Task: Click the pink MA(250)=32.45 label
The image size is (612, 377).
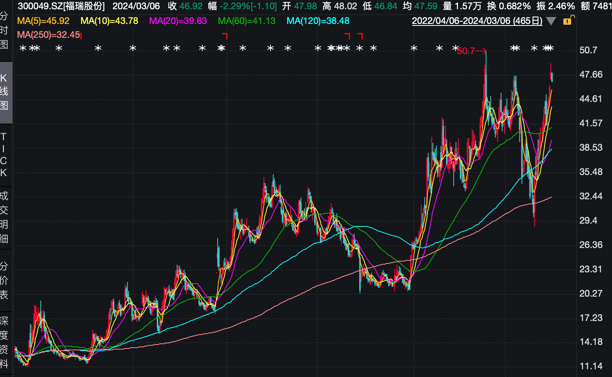Action: point(49,35)
